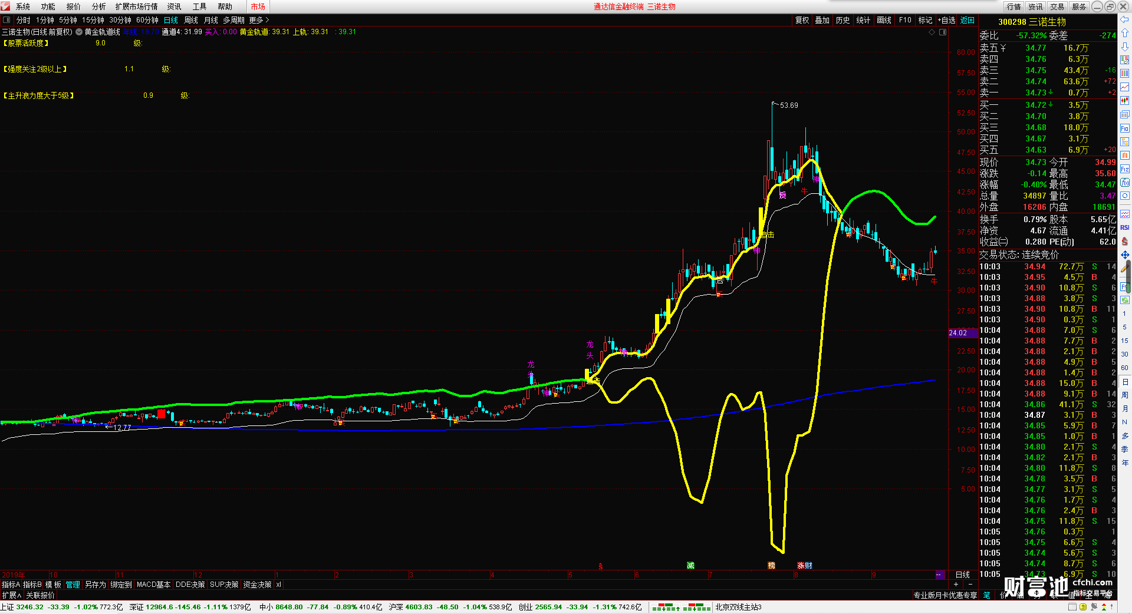Click the wave-lines chart icon in sidebar

click(x=1125, y=214)
